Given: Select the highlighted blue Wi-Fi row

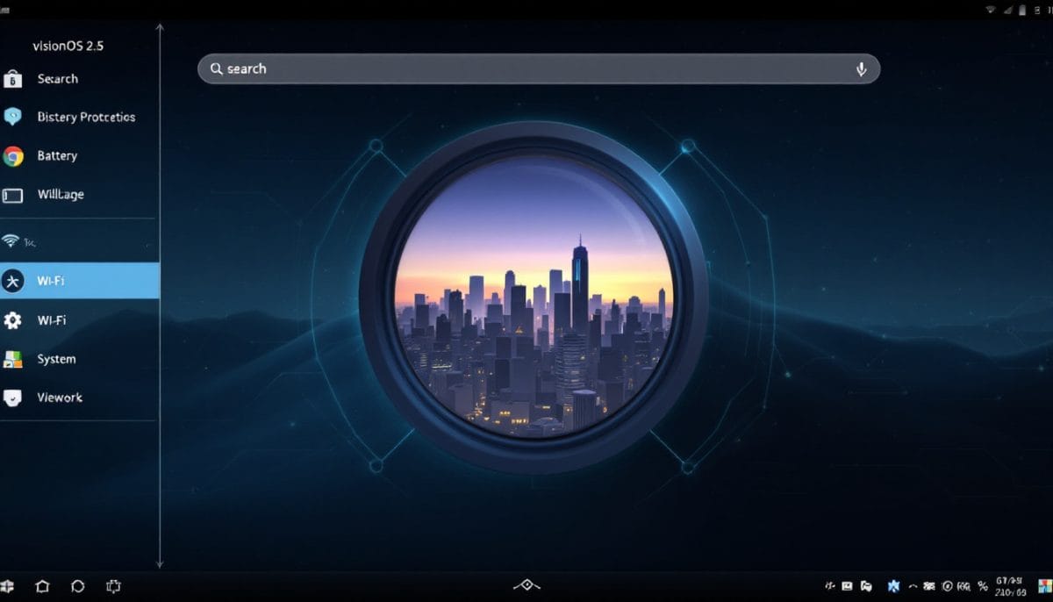Looking at the screenshot, I should point(79,281).
